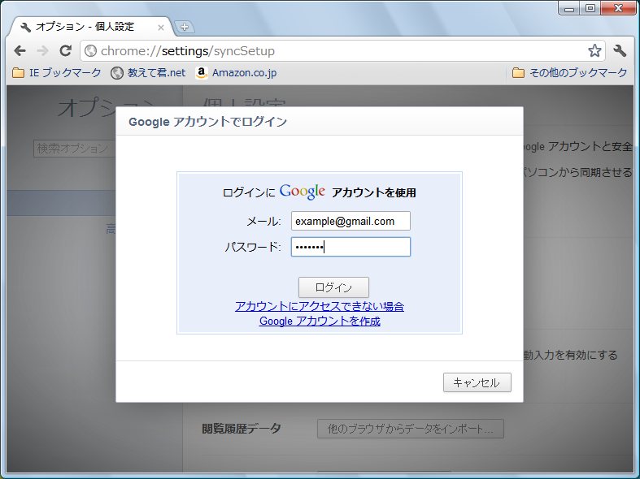Click the ログイン button
This screenshot has height=479, width=640.
pos(333,287)
